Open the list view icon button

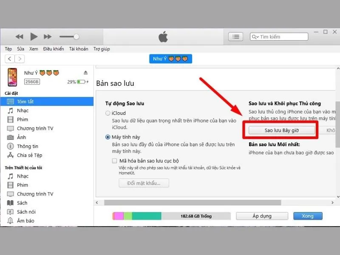[x=235, y=37]
